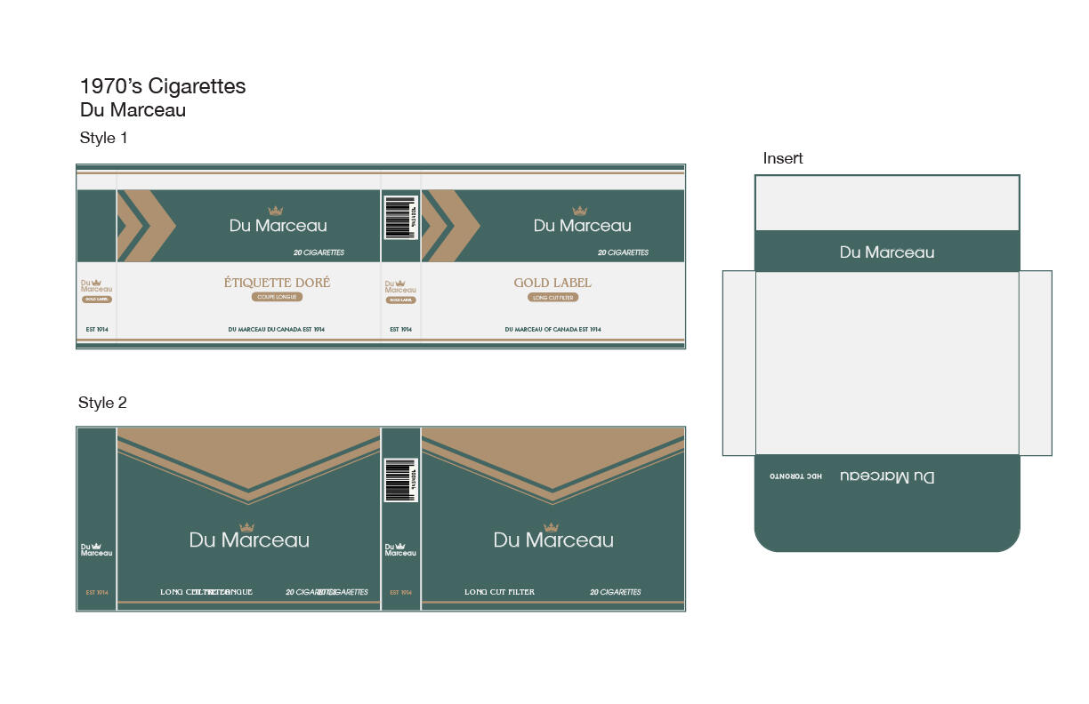
Task: Click 'DU MARCEAU OF CANADA EST 1914' text
Action: (553, 330)
